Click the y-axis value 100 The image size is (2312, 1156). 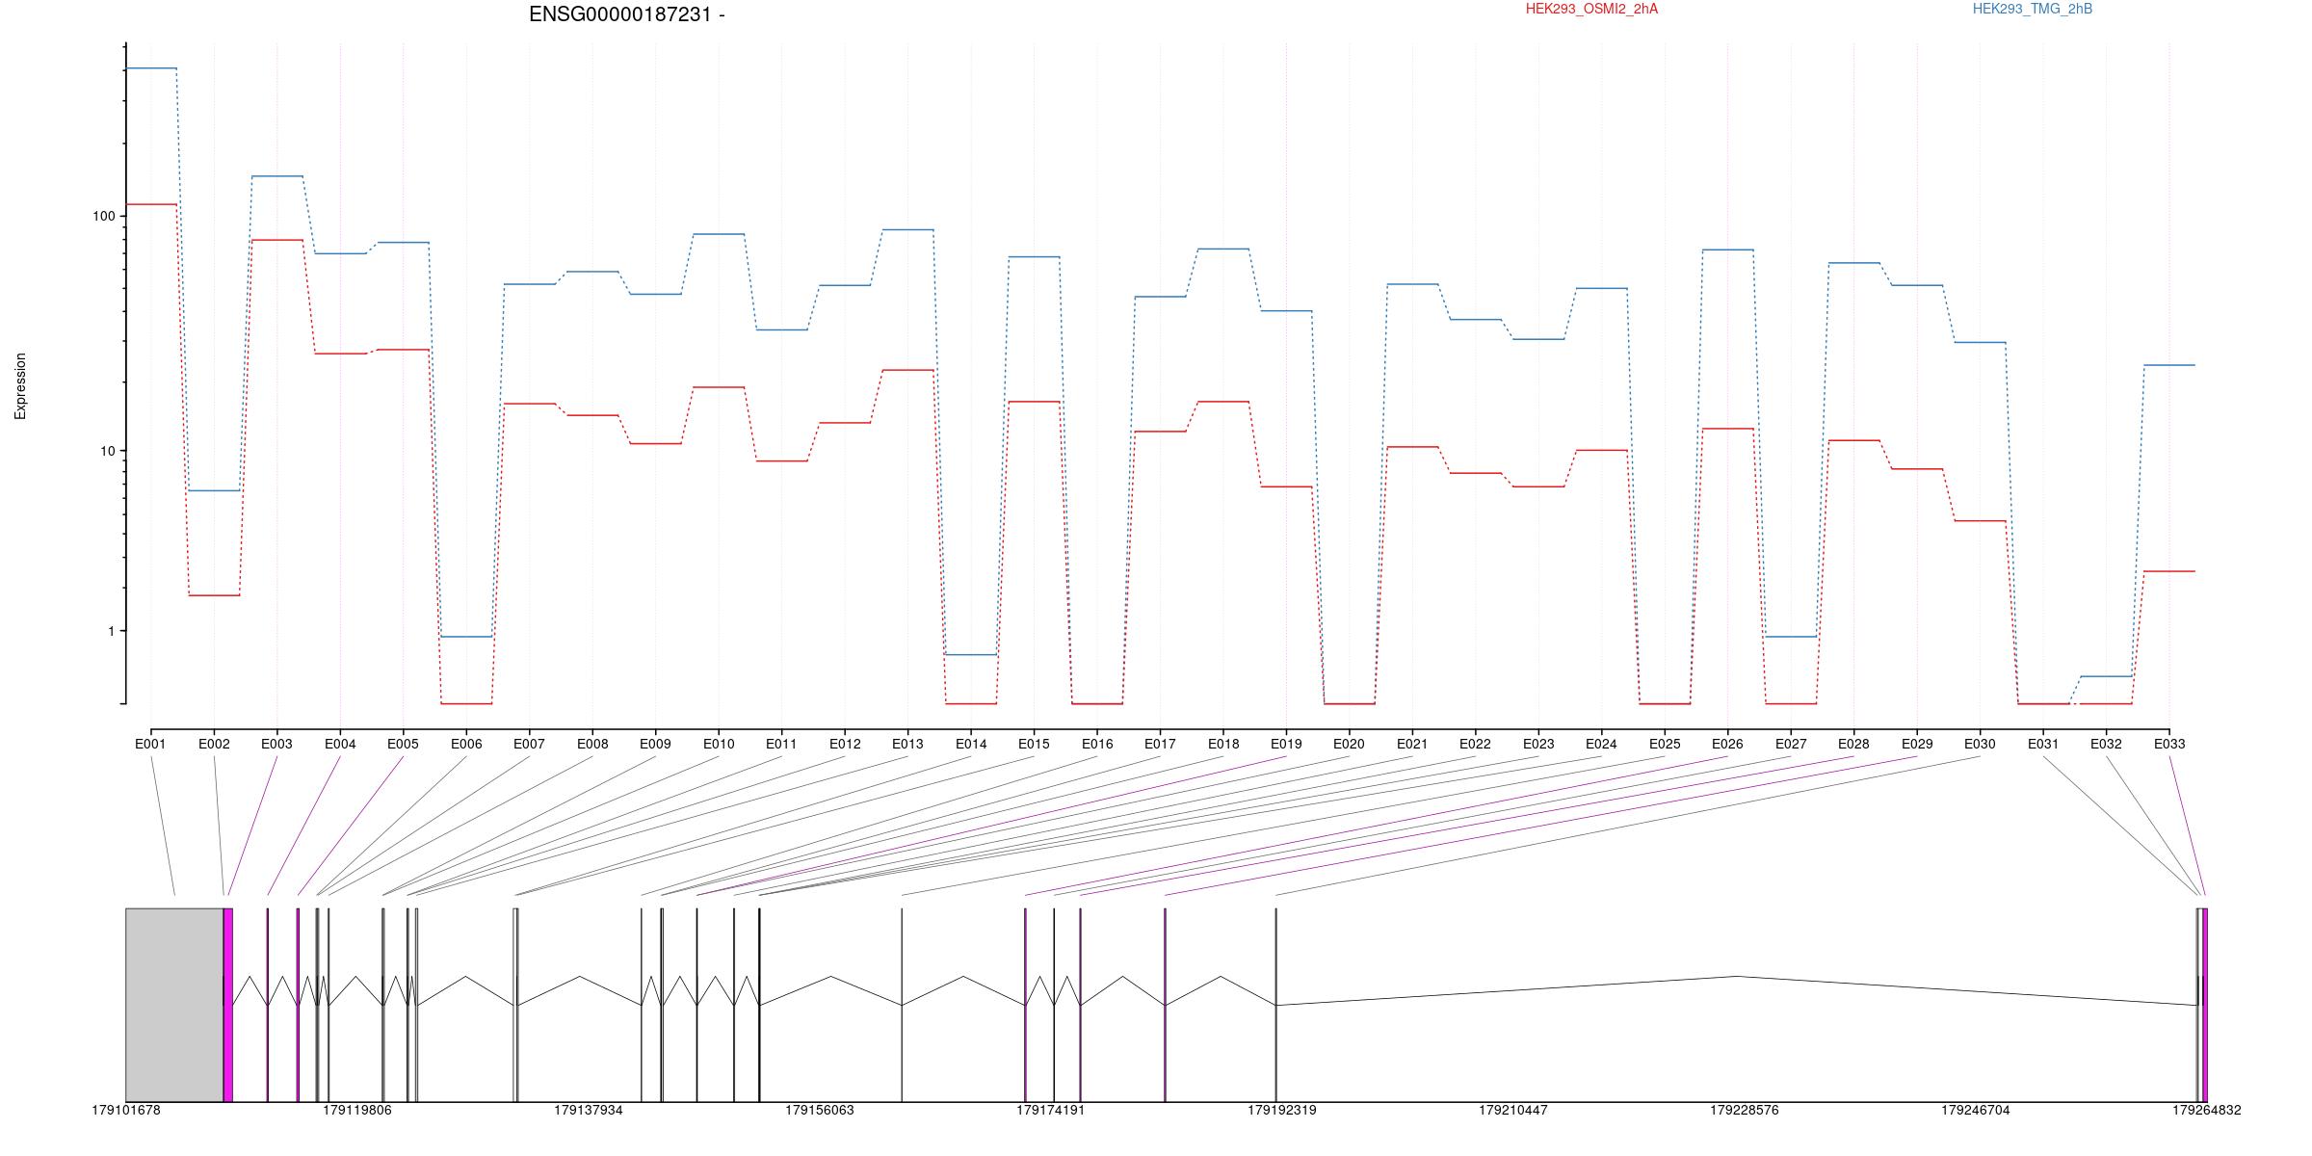tap(103, 216)
